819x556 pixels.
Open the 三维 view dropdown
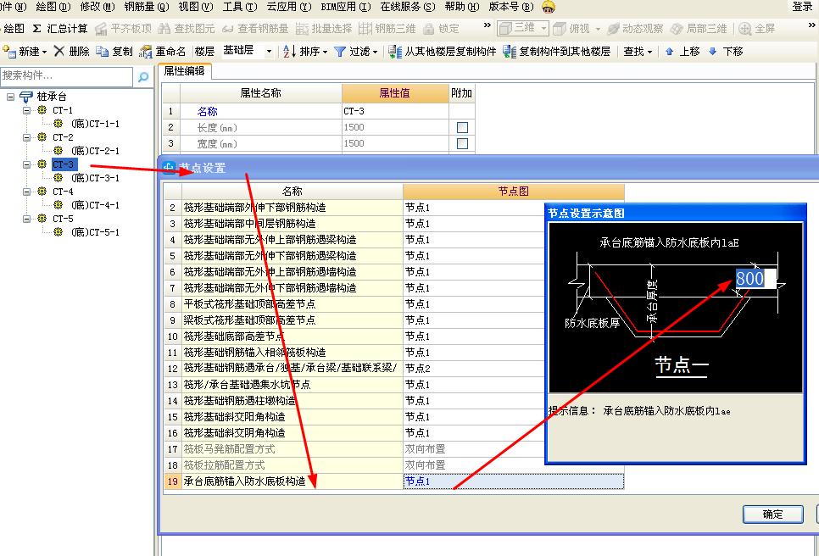(x=543, y=28)
